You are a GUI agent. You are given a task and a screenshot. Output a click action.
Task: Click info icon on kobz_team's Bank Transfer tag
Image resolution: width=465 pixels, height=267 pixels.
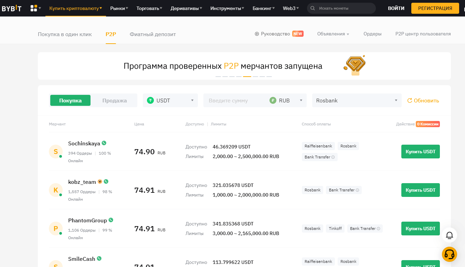357,190
